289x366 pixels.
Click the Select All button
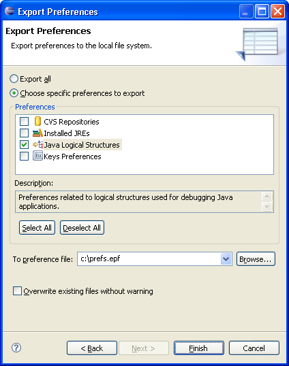(x=37, y=228)
